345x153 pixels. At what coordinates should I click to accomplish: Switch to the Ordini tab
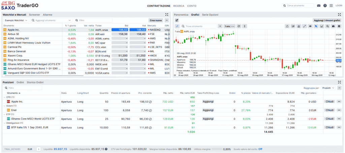pos(20,82)
